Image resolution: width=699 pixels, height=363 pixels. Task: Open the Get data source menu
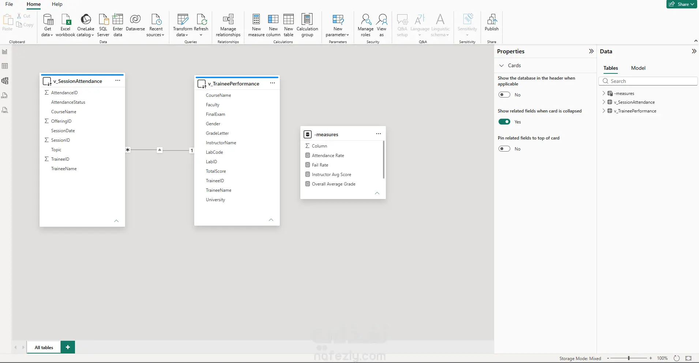[x=48, y=25]
